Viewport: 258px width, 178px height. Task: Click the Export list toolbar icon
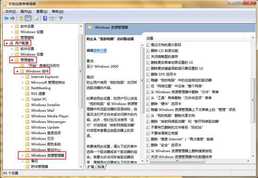36,19
